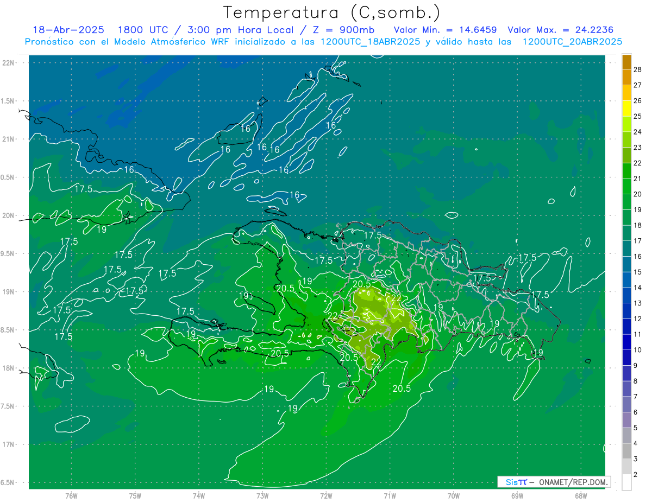Click the legend value '2'
Viewport: 652px width, 503px height.
tap(636, 475)
